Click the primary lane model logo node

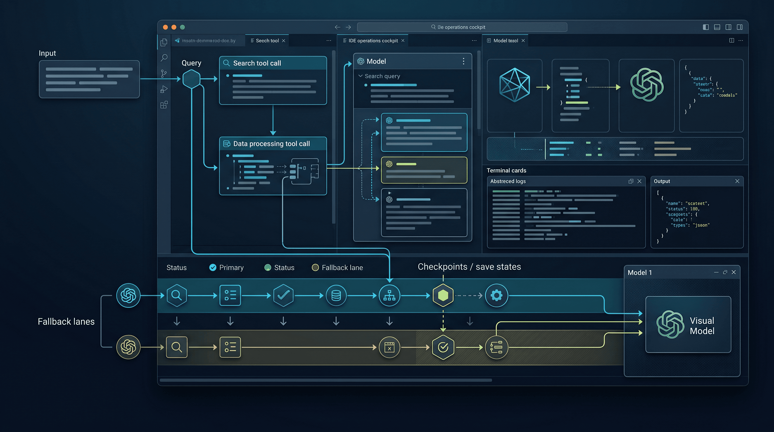click(x=128, y=295)
